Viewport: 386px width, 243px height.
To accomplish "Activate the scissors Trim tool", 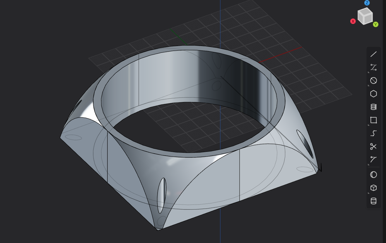I will pyautogui.click(x=373, y=146).
